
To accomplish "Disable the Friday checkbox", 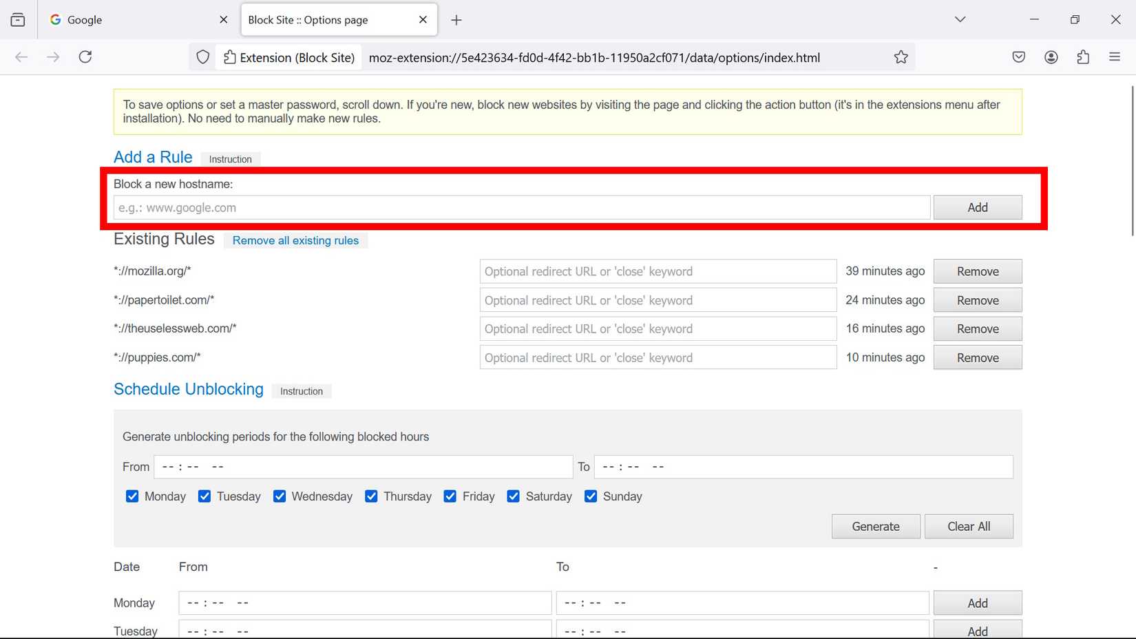I will click(x=450, y=496).
